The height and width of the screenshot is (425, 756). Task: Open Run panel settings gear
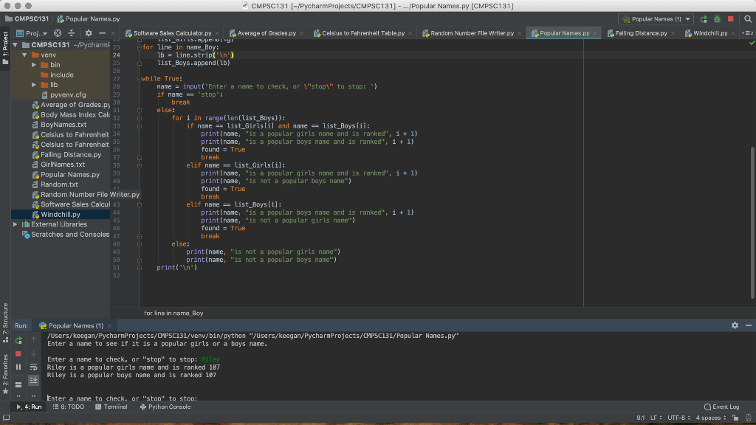click(x=735, y=325)
